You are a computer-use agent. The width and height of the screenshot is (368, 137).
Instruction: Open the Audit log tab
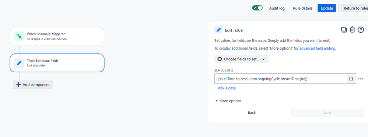point(277,8)
